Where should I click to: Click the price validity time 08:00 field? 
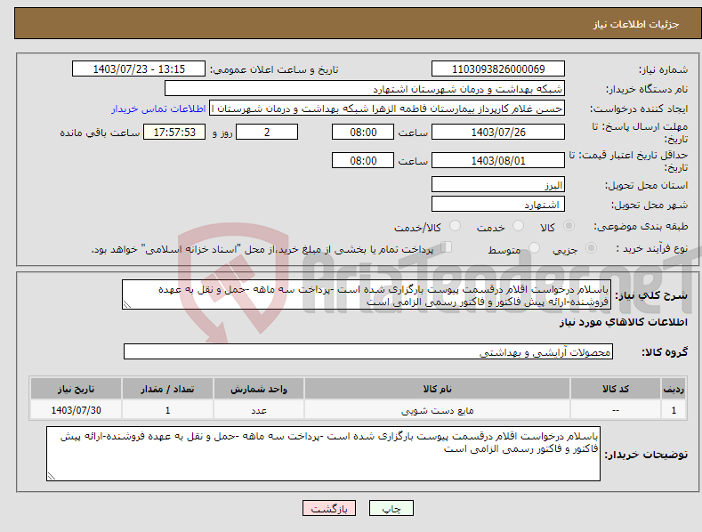363,160
